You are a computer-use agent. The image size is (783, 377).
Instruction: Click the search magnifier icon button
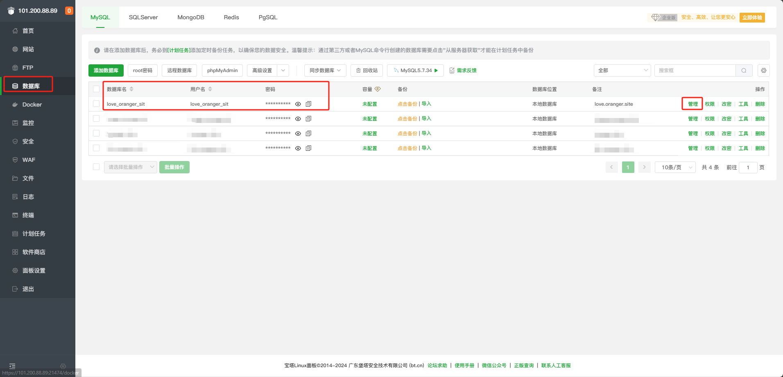[x=744, y=70]
